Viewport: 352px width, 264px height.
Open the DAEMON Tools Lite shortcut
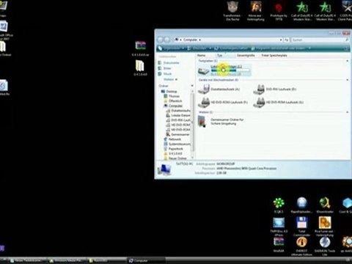pyautogui.click(x=325, y=246)
